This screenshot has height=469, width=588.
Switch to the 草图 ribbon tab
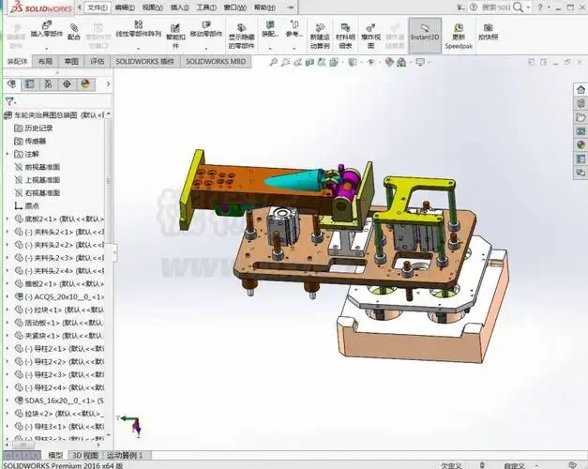[x=71, y=61]
